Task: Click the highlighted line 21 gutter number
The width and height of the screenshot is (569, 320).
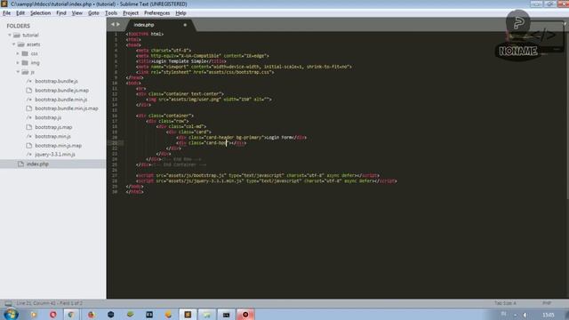Action: [115, 143]
